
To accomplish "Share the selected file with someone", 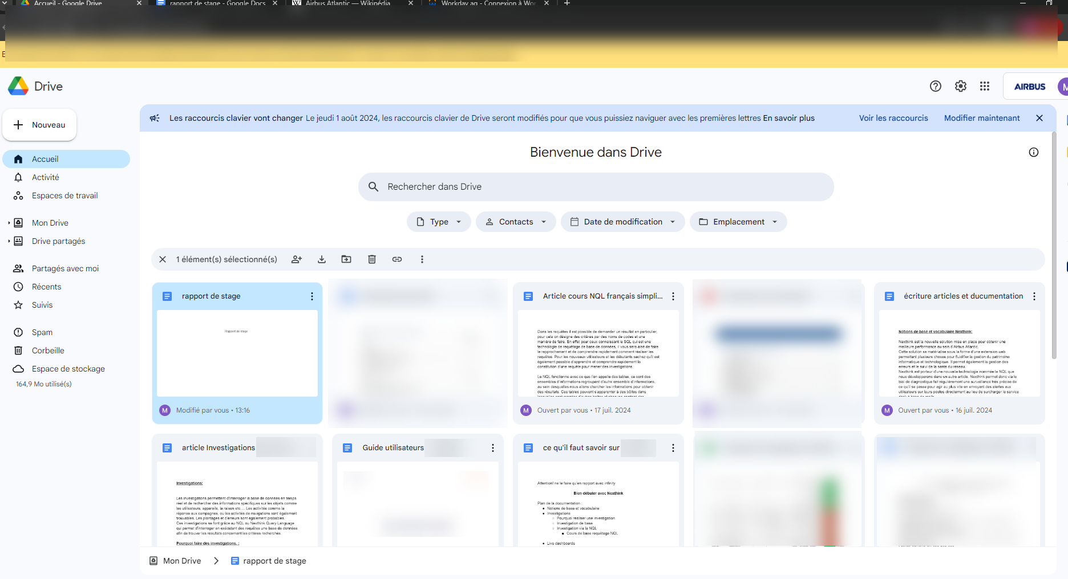I will tap(296, 259).
